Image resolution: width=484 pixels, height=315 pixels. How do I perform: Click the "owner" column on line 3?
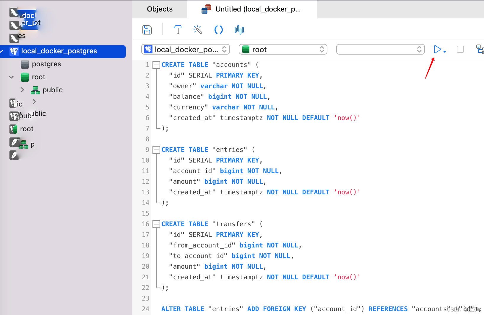coord(183,86)
